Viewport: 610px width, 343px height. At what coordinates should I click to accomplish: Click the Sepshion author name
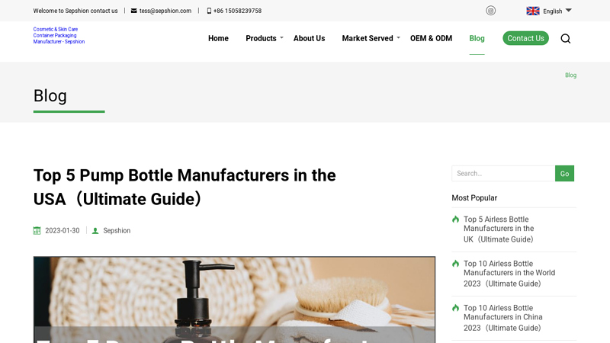click(x=117, y=231)
